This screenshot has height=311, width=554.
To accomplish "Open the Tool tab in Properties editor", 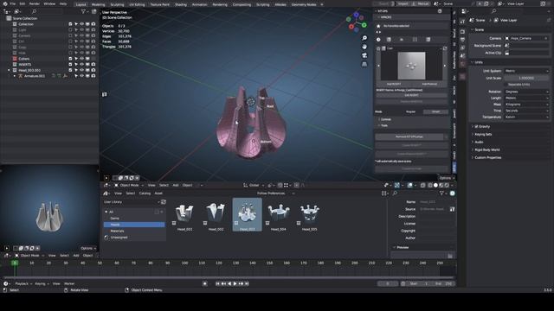I will click(x=462, y=22).
